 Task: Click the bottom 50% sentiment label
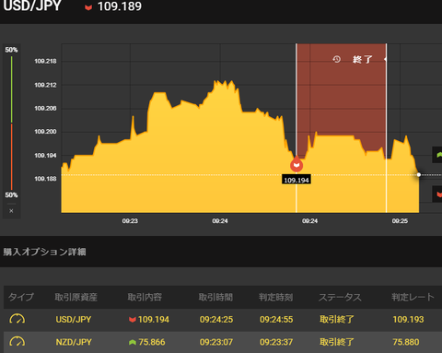coord(11,195)
